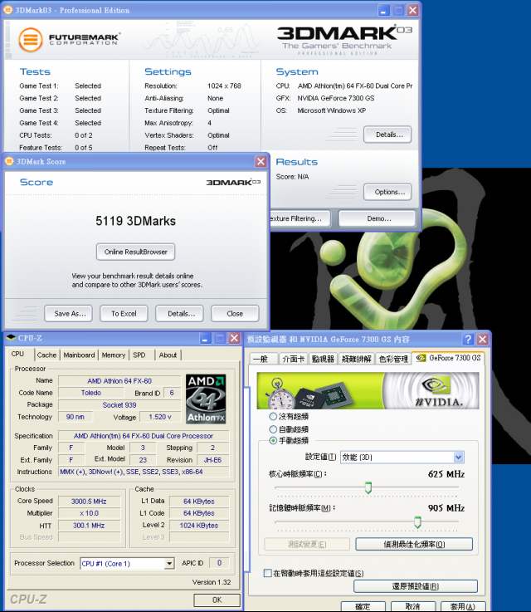The image size is (531, 612).
Task: Open the 色彩管理 color management tab
Action: coord(393,359)
